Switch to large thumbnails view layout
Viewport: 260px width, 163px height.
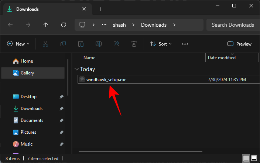[x=254, y=159]
